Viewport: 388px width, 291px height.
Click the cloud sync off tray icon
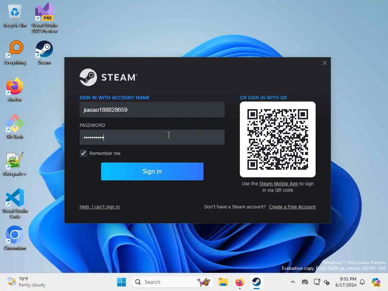click(305, 282)
